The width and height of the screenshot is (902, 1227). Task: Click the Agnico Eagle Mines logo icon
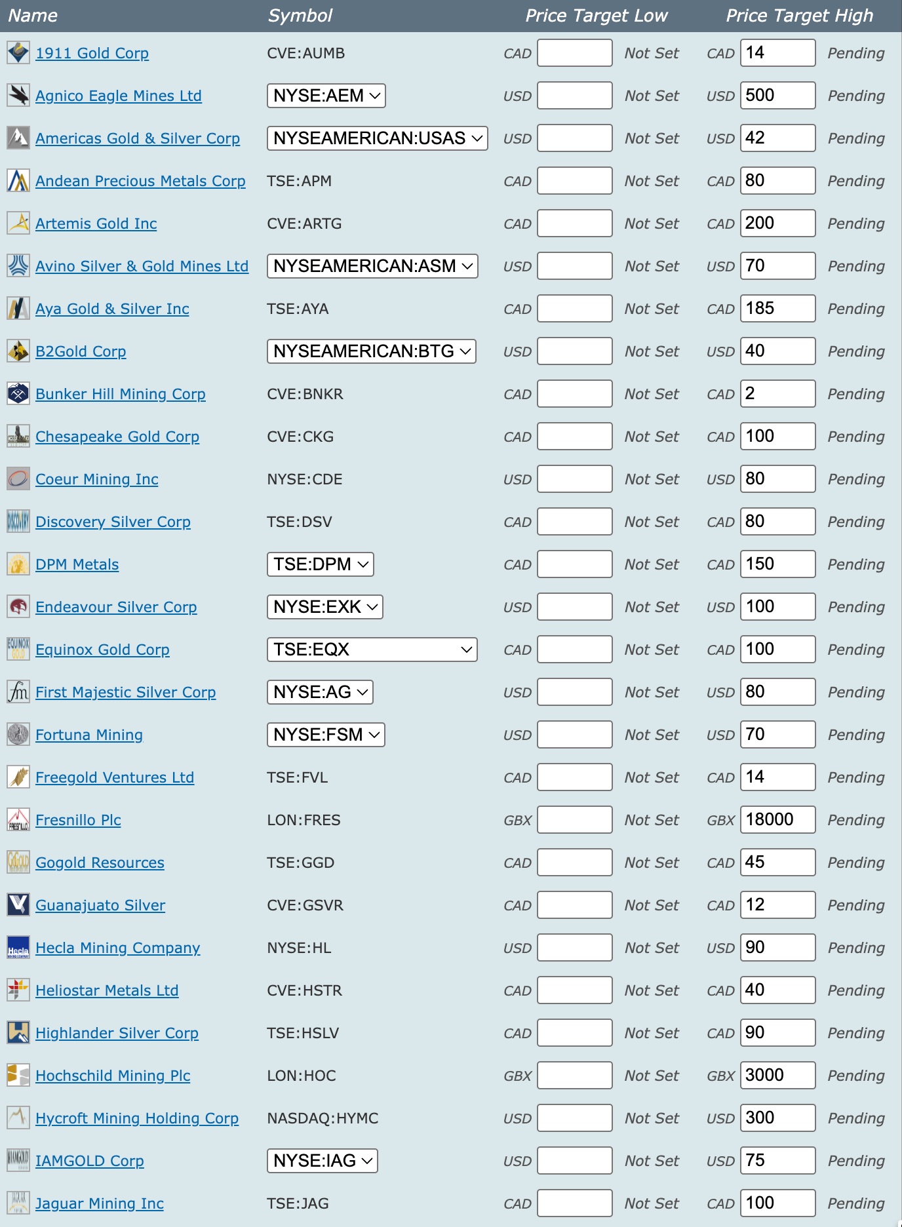(x=18, y=96)
